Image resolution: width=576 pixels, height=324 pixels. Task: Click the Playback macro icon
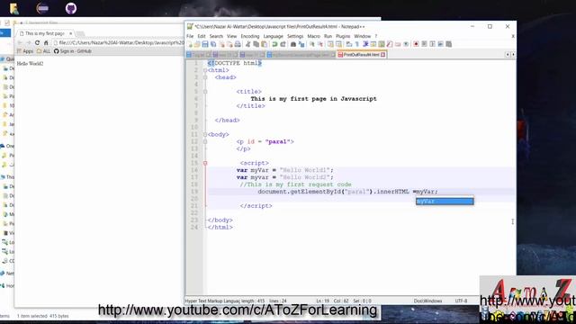click(433, 44)
